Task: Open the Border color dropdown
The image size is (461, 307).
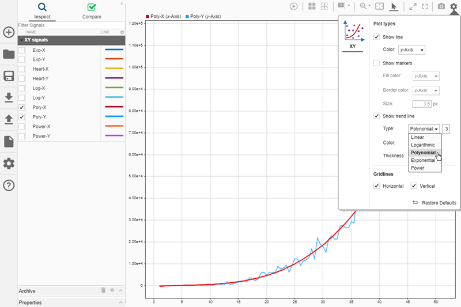Action: (x=426, y=90)
